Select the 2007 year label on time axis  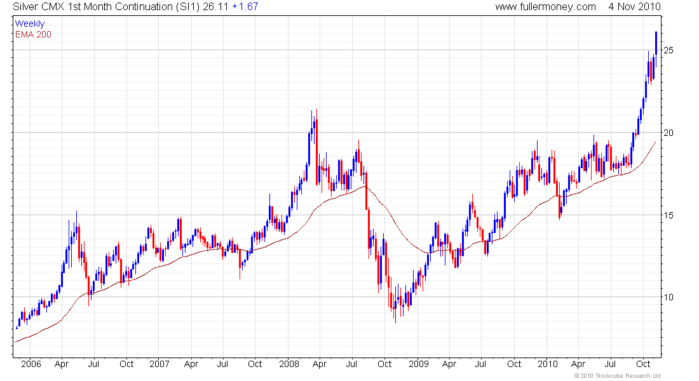point(159,364)
